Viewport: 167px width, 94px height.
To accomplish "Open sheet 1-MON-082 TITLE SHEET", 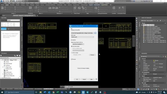I will [151, 27].
